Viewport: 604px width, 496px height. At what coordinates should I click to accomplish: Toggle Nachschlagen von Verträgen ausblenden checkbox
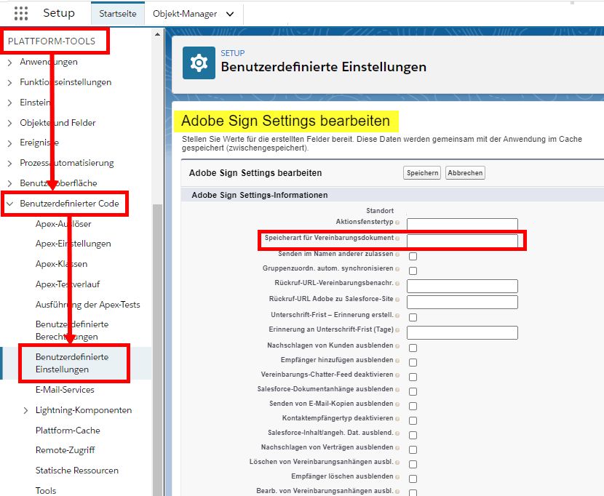(x=413, y=449)
